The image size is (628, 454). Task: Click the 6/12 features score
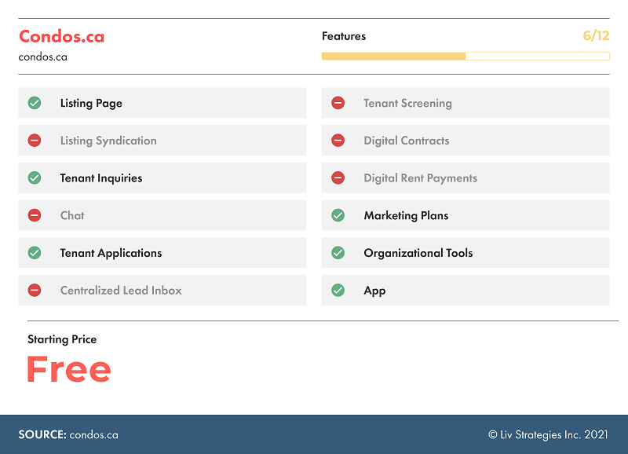tap(596, 35)
